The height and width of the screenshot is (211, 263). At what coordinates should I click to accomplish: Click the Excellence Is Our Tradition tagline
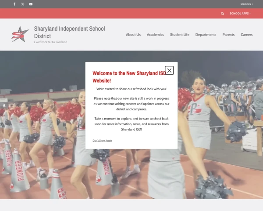pos(50,42)
